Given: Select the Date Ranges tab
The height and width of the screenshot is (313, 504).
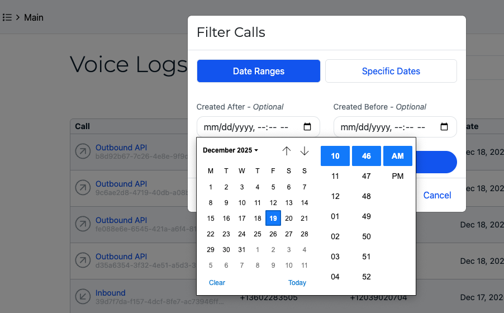Looking at the screenshot, I should point(258,71).
